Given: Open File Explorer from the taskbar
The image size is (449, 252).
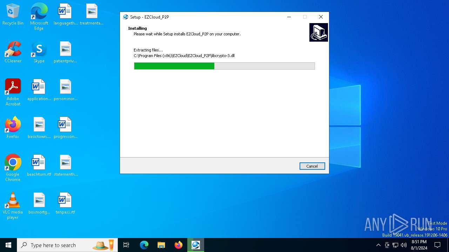Looking at the screenshot, I should (161, 245).
